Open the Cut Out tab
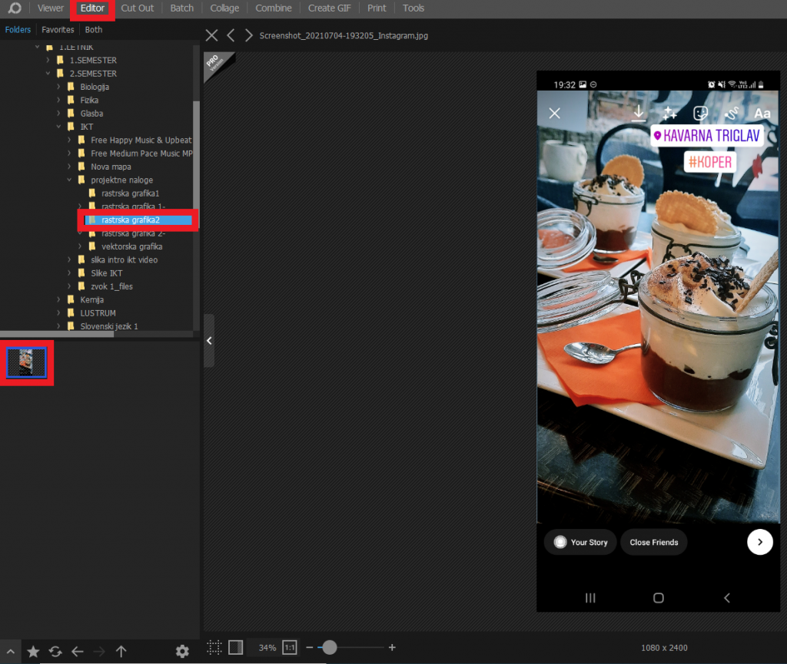787x664 pixels. click(x=137, y=8)
